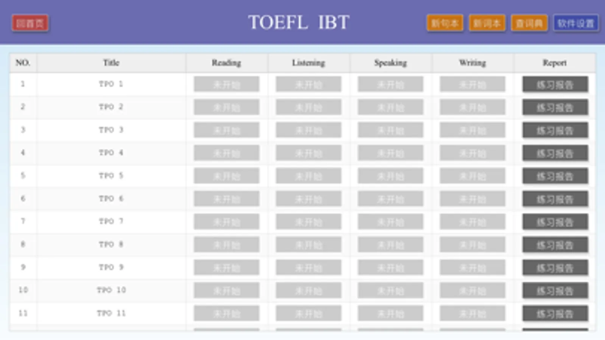View TPO 4 练习报告 practice report
Screen dimensions: 605x340
coord(555,153)
